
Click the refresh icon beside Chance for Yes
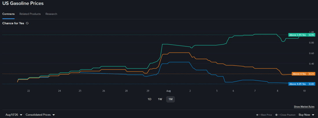pos(27,23)
